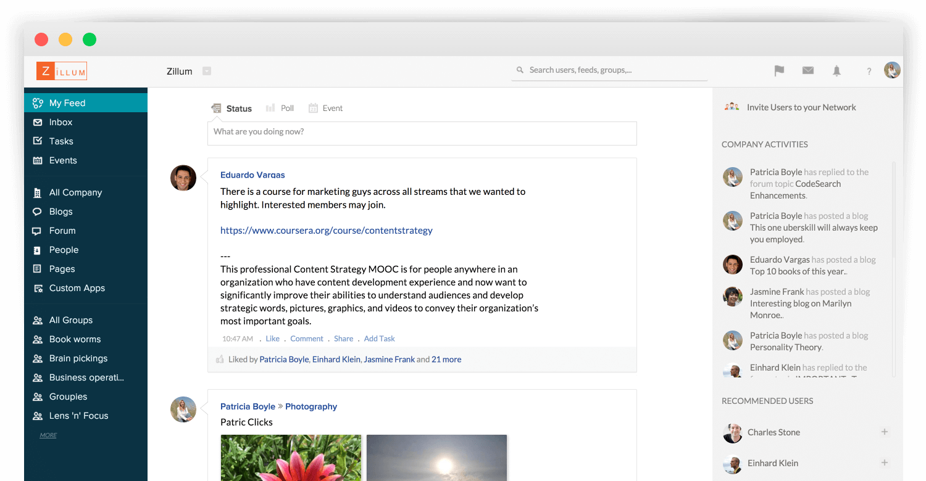Open Jasmine Frank in liked-by list
The height and width of the screenshot is (481, 926).
pyautogui.click(x=389, y=360)
